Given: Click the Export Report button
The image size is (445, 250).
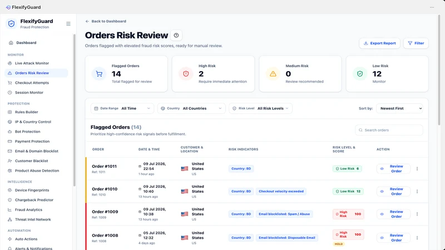Looking at the screenshot, I should coord(380,43).
